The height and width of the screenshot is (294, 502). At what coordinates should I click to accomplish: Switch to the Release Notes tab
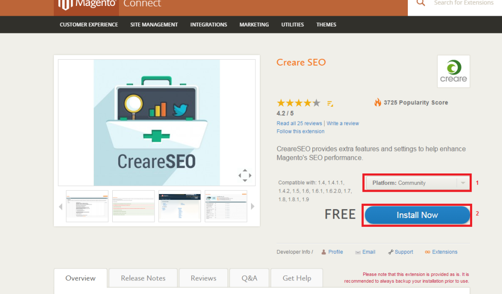coord(143,278)
